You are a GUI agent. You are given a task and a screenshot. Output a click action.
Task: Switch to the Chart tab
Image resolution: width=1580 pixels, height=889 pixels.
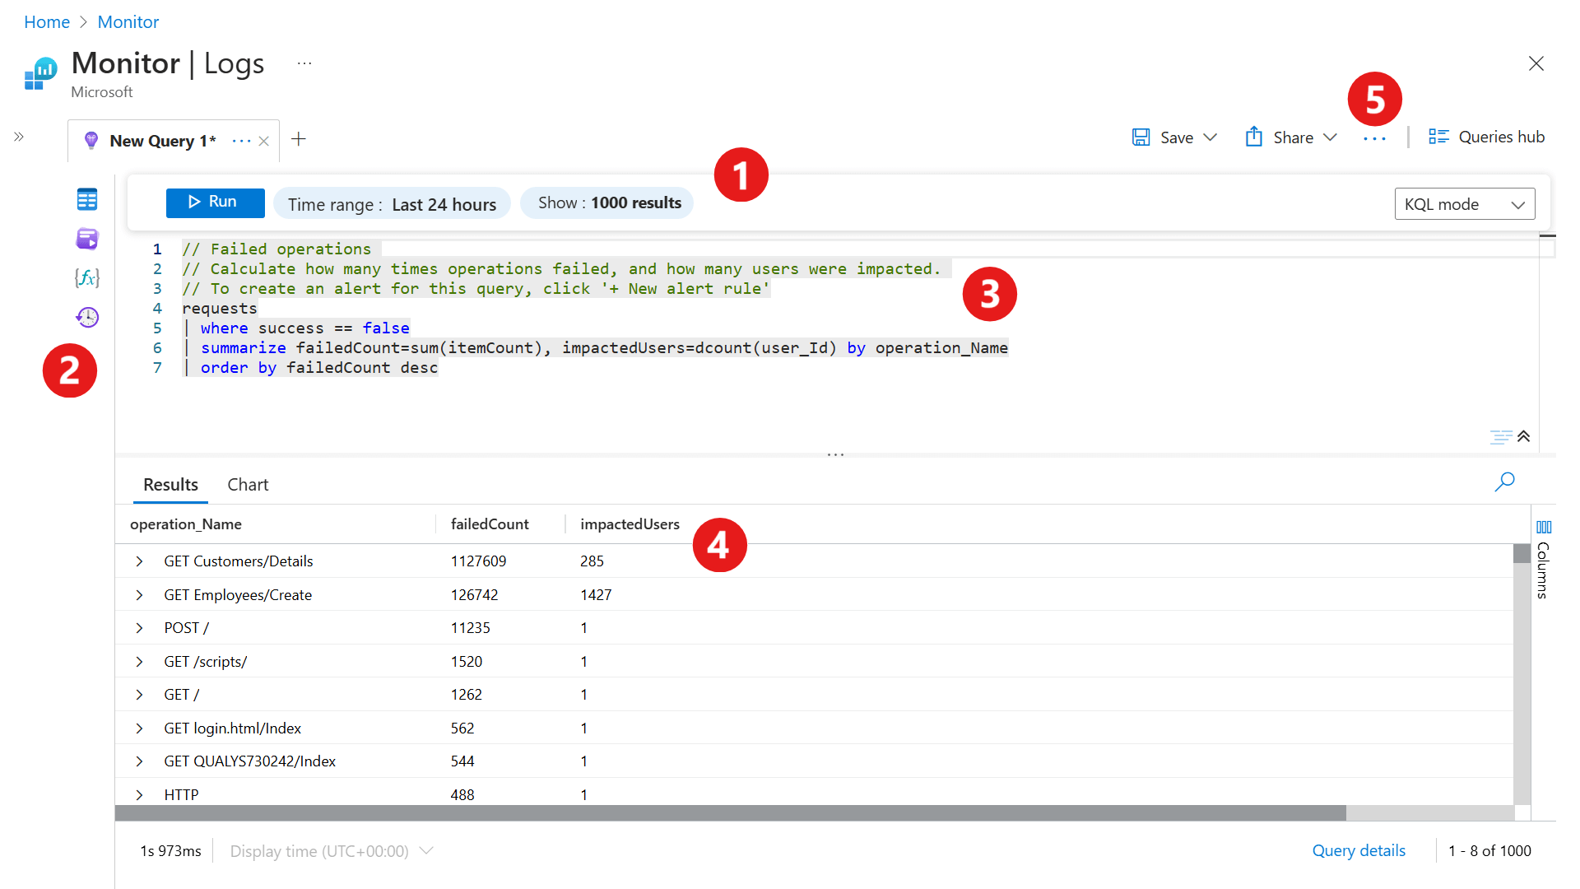pyautogui.click(x=248, y=485)
